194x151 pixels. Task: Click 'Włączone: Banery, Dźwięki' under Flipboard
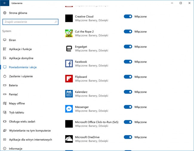[x=92, y=81]
